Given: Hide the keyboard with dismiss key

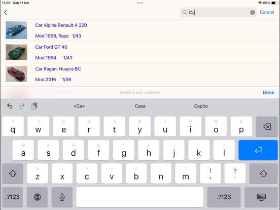Looking at the screenshot, I should pyautogui.click(x=261, y=197).
